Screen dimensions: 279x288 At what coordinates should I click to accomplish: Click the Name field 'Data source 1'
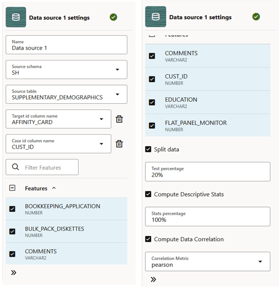(67, 45)
